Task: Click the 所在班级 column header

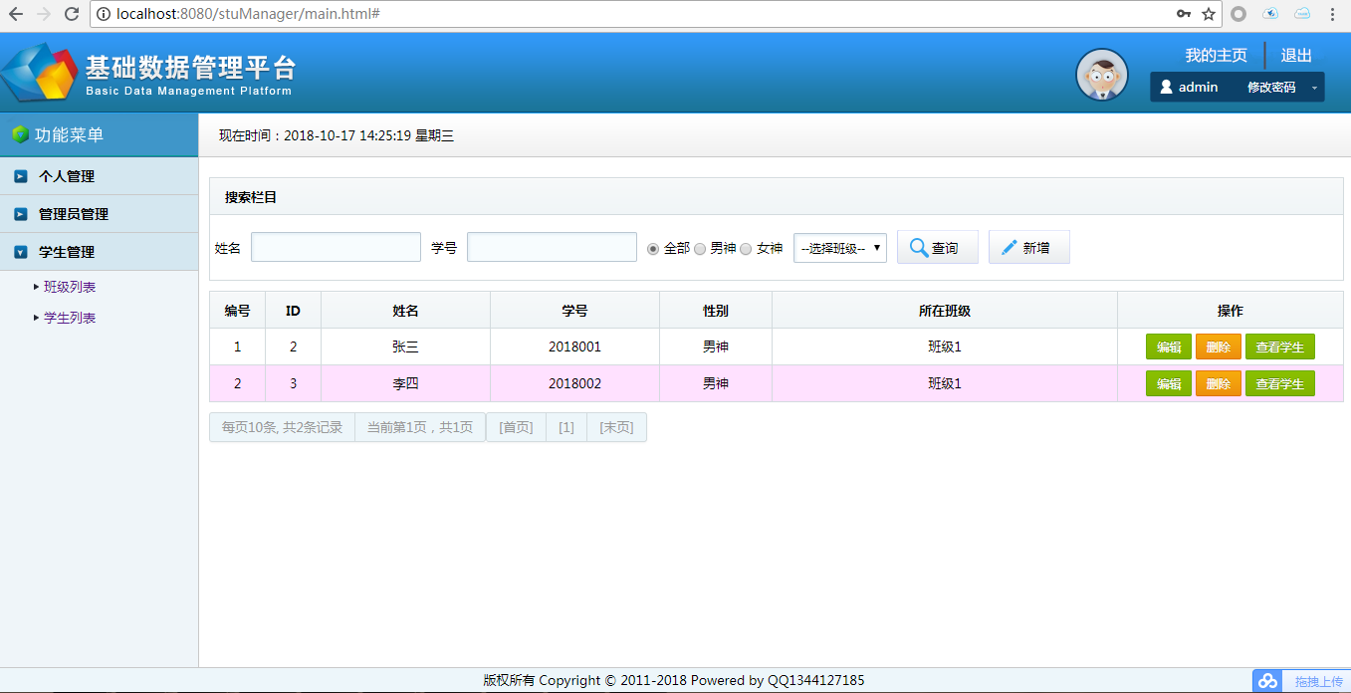Action: pos(944,311)
